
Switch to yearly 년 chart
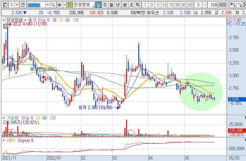point(118,5)
